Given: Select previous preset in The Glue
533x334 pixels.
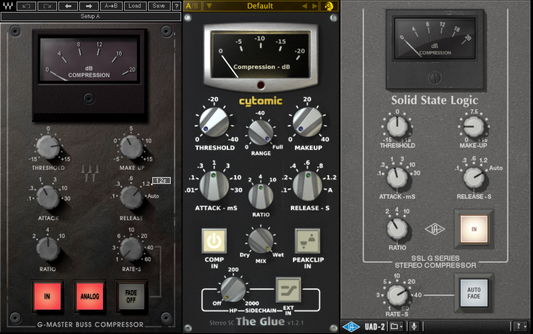Looking at the screenshot, I should tap(304, 6).
